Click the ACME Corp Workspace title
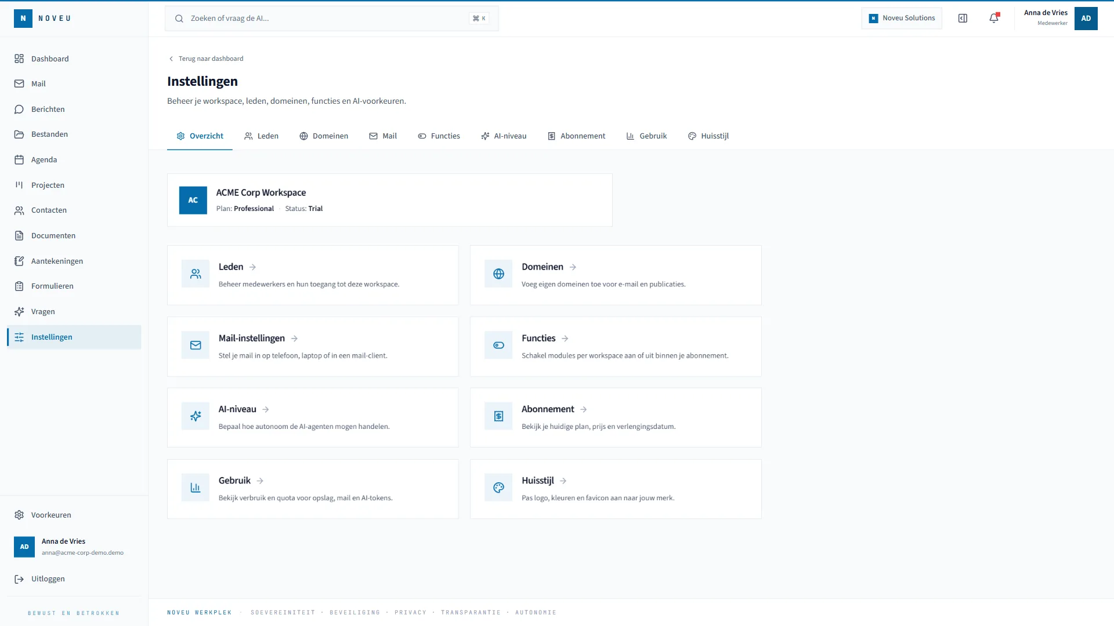This screenshot has width=1114, height=626. tap(261, 192)
